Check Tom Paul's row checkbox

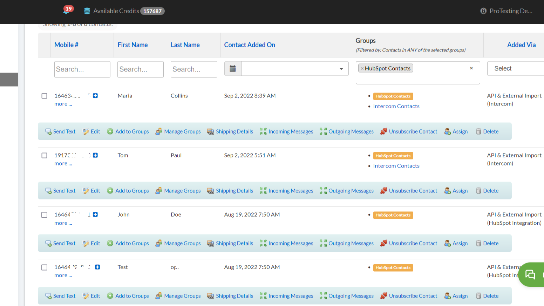[44, 155]
